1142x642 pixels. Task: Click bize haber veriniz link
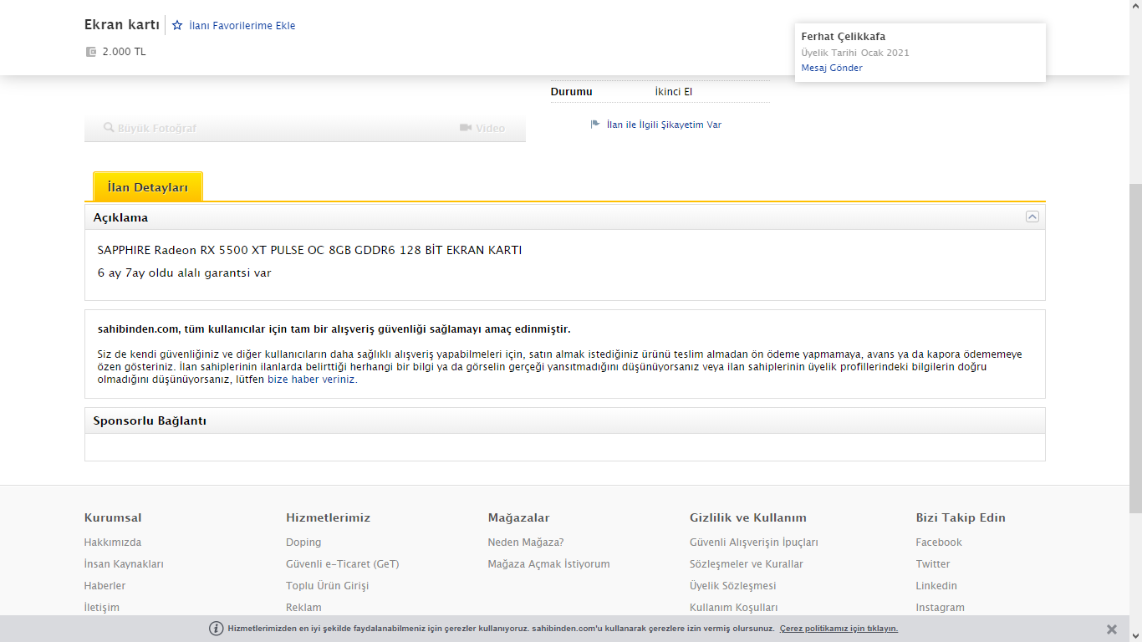[x=311, y=380]
